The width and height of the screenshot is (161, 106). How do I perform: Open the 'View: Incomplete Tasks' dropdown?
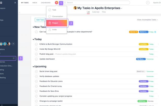[x=147, y=20]
